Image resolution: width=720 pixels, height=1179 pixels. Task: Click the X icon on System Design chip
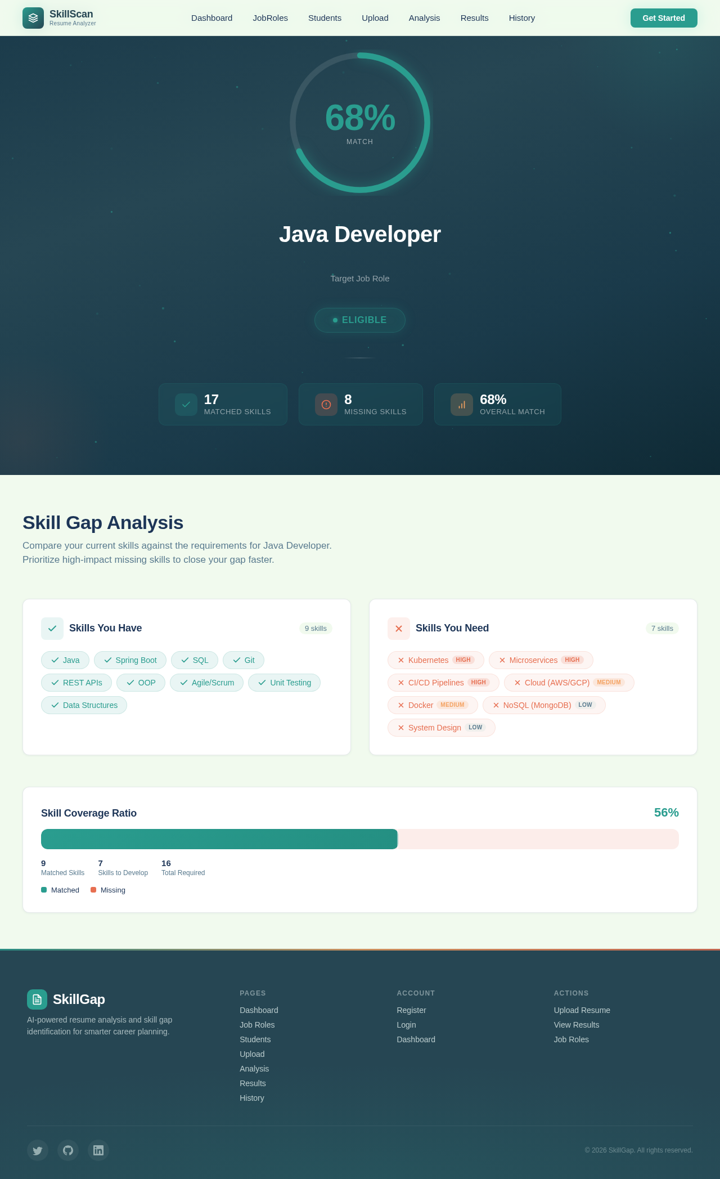click(x=401, y=728)
